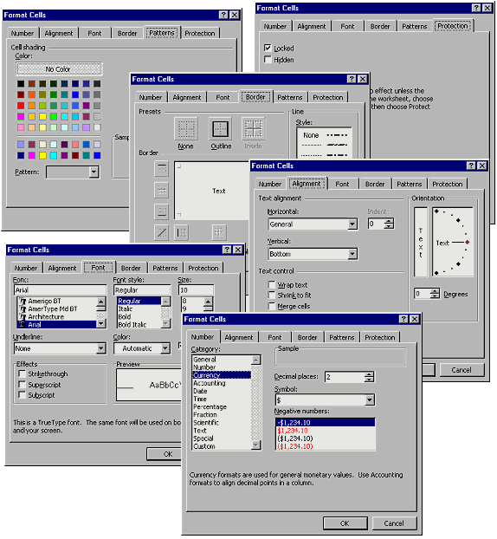Open the Number tab in the Patterns dialog

coord(23,33)
